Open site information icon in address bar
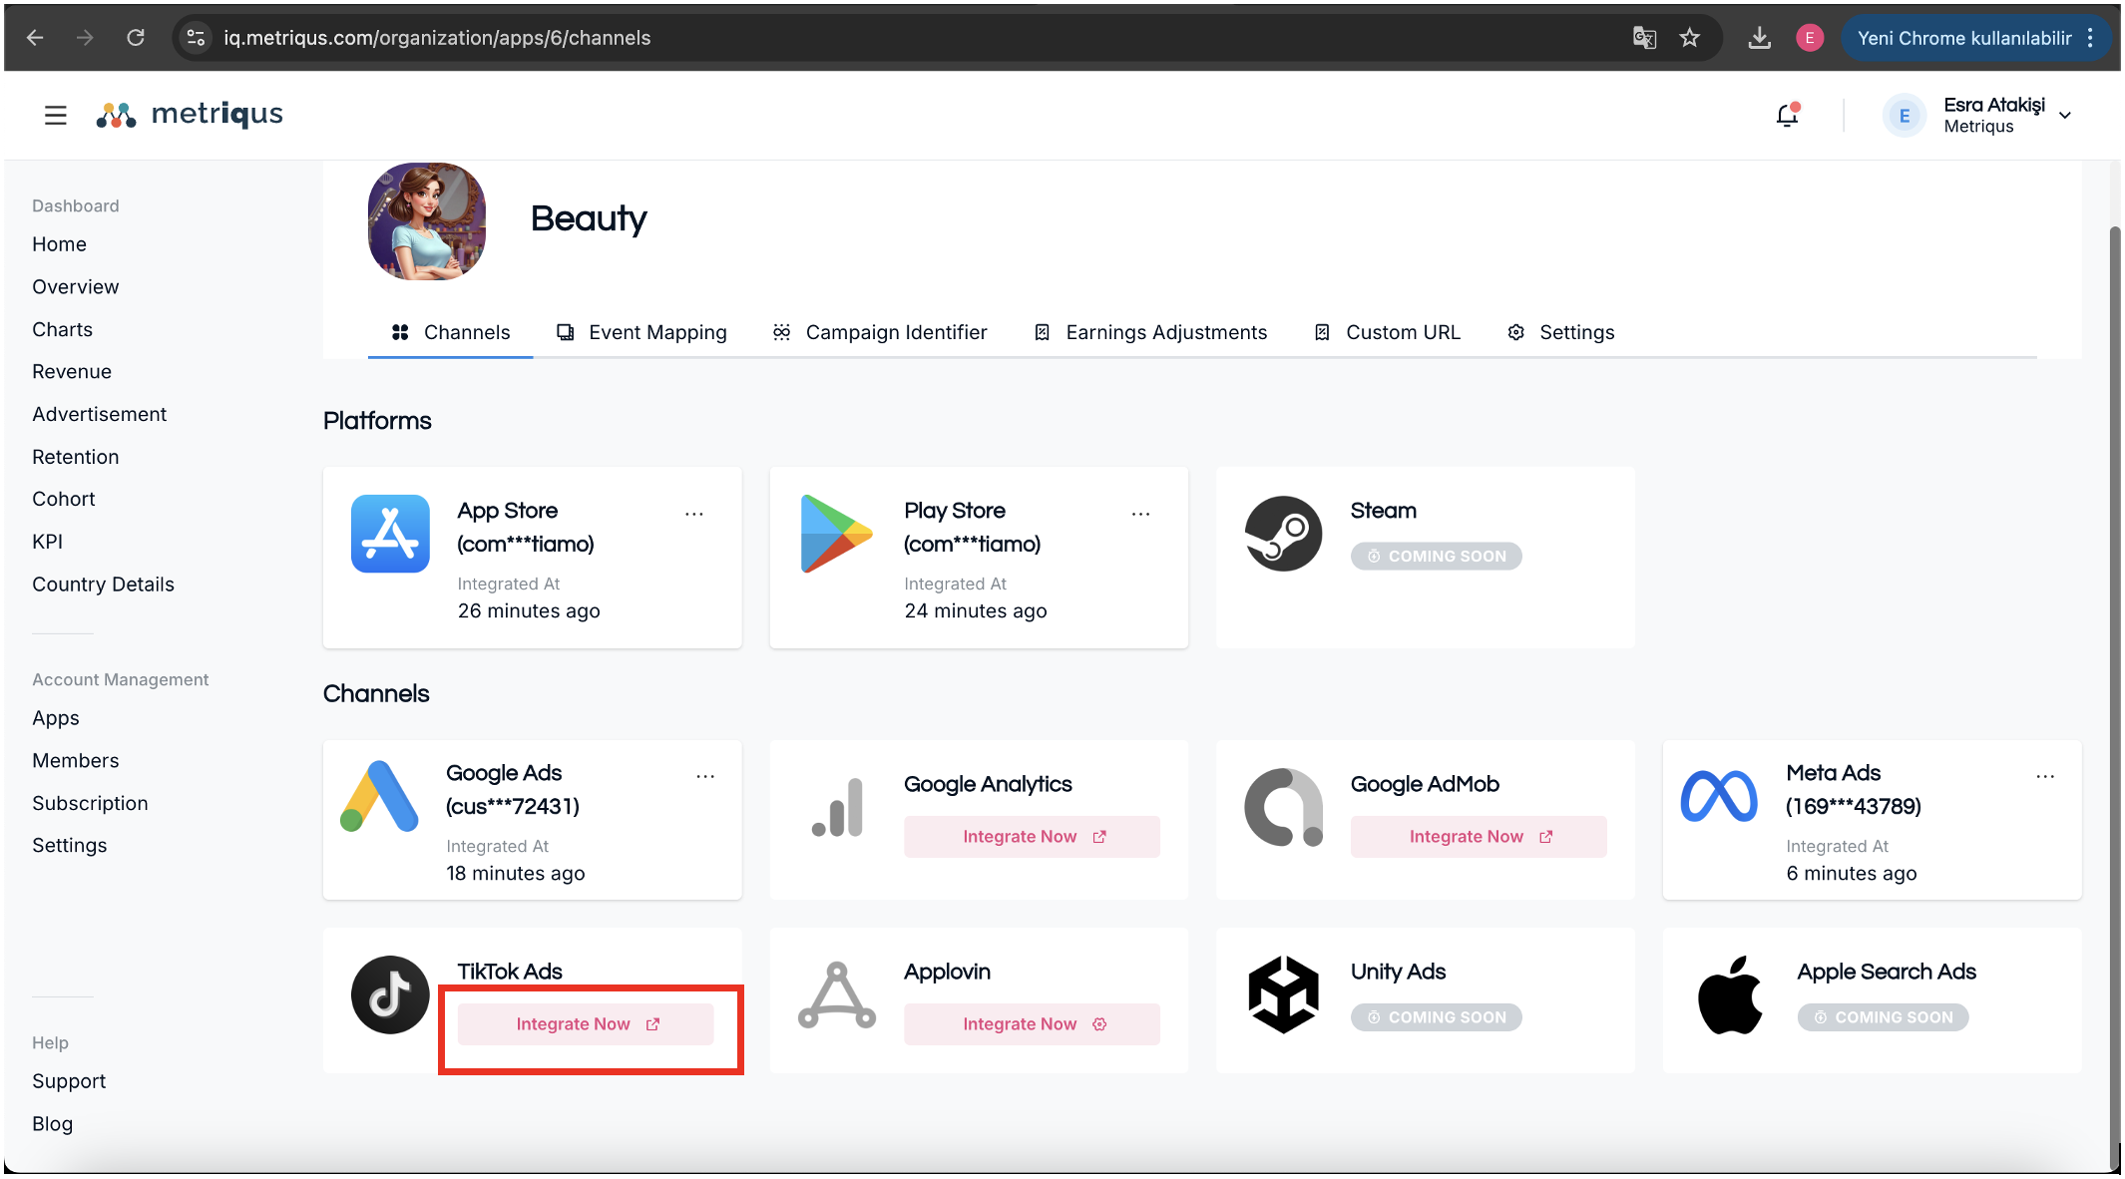The image size is (2125, 1179). 197,38
